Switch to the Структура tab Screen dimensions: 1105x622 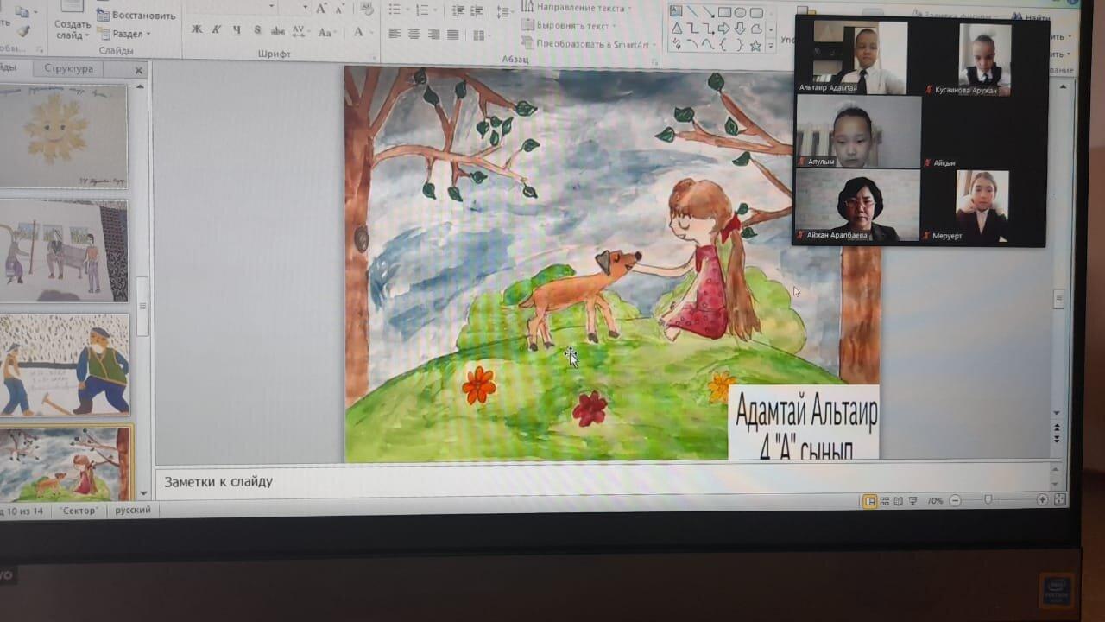[68, 69]
